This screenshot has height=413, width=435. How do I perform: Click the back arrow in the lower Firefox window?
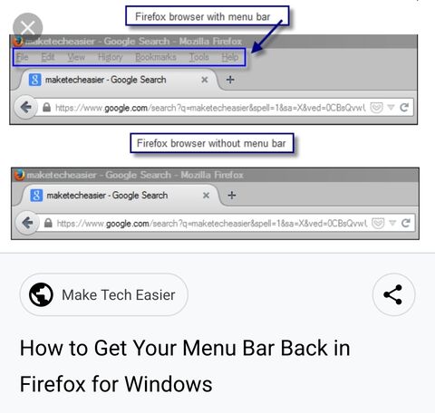coord(28,223)
